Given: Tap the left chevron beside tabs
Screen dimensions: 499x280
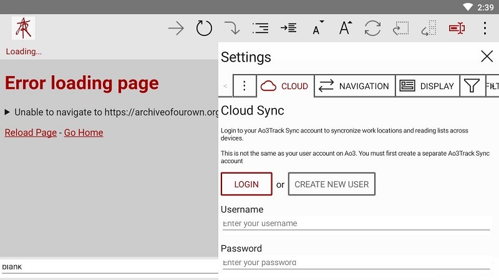Looking at the screenshot, I should click(225, 86).
